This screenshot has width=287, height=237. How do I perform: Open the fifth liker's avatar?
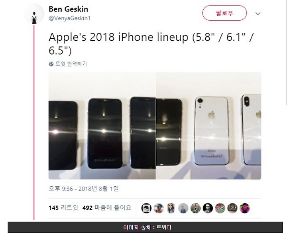(195, 208)
